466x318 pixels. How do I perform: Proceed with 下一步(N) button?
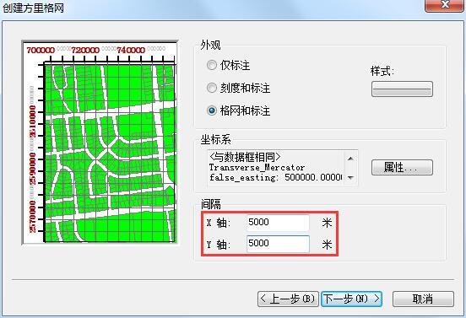tap(351, 299)
